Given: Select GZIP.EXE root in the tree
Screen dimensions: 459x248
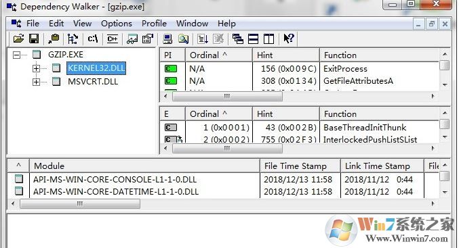Looking at the screenshot, I should [x=66, y=55].
